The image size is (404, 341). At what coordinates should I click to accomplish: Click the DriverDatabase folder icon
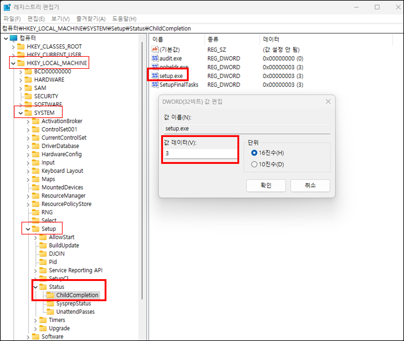coord(36,146)
